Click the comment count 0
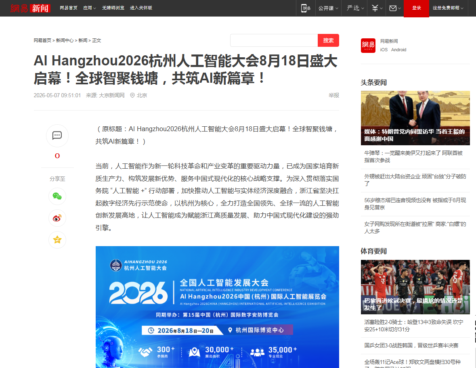The image size is (476, 368). (57, 156)
